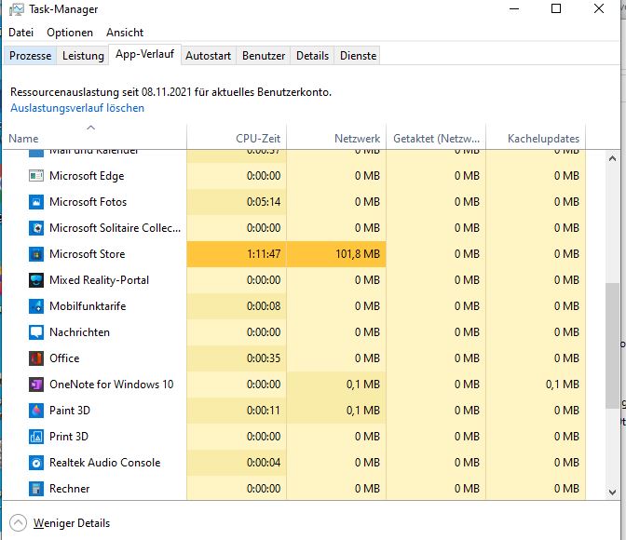Sort by the Name column header

[x=95, y=137]
